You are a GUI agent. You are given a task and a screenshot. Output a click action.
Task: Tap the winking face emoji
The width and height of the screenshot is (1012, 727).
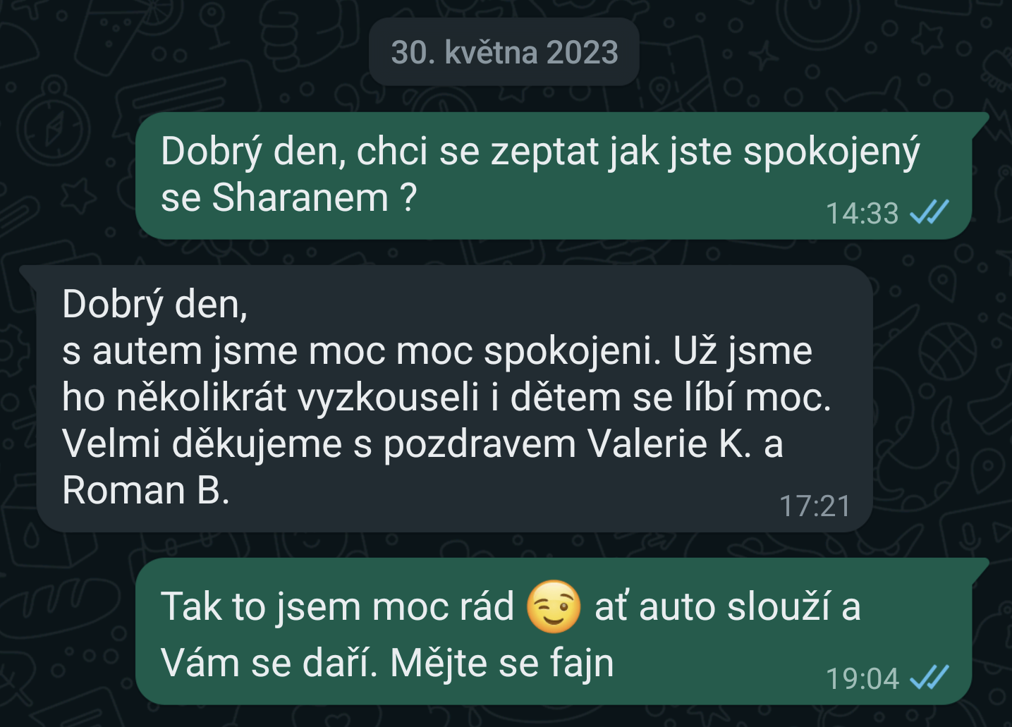tap(554, 606)
